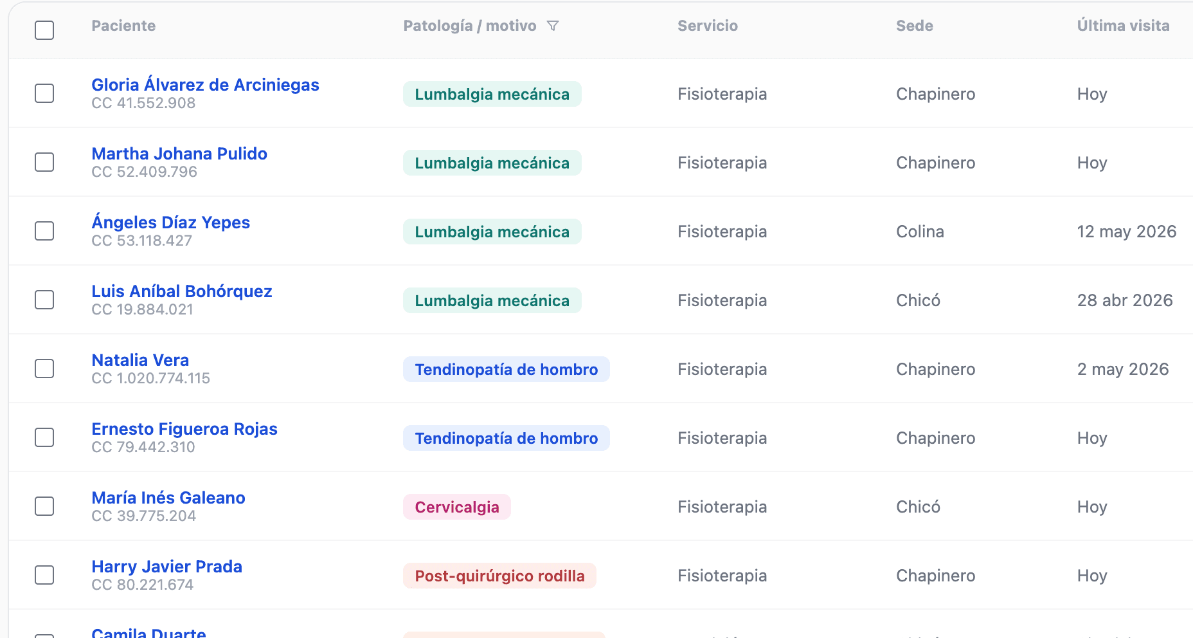Toggle the checkbox for Natalia Vera

pyautogui.click(x=44, y=369)
